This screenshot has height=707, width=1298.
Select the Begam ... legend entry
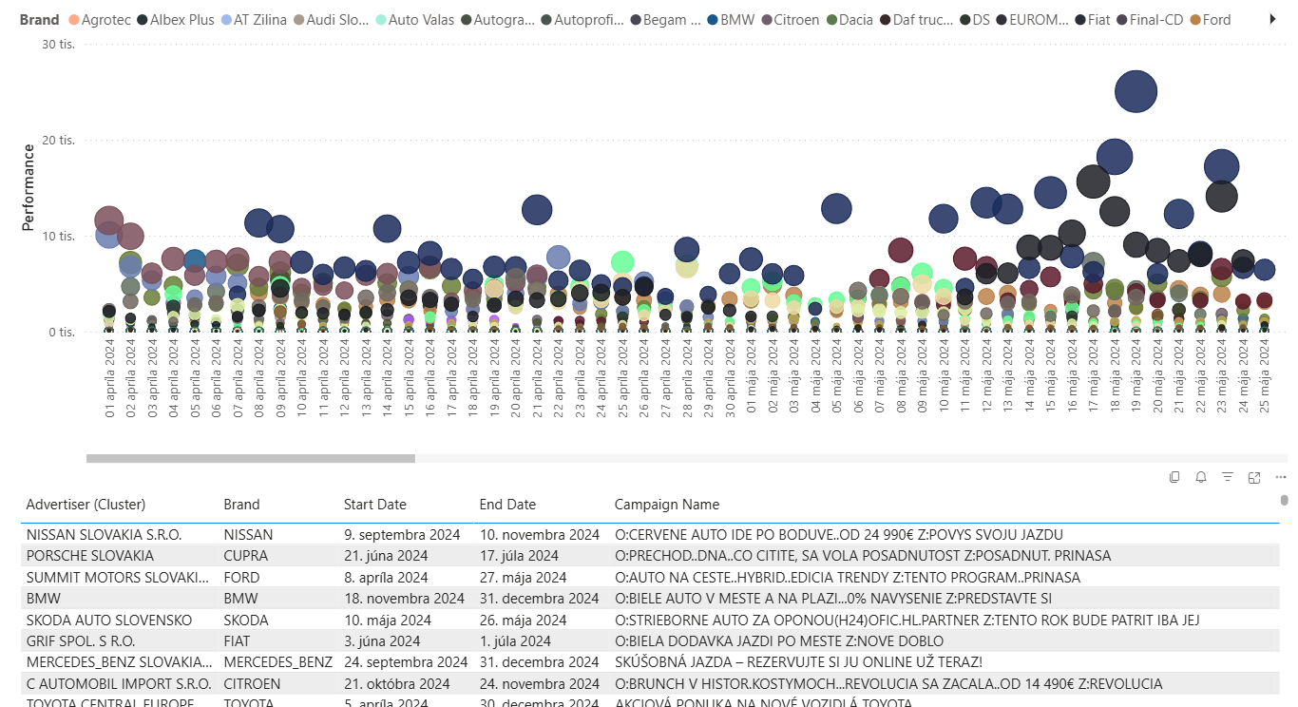pyautogui.click(x=666, y=20)
